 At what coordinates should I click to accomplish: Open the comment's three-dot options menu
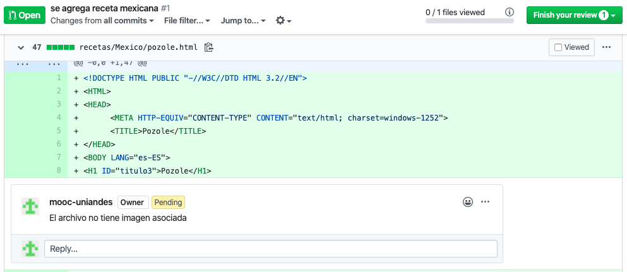(x=485, y=202)
